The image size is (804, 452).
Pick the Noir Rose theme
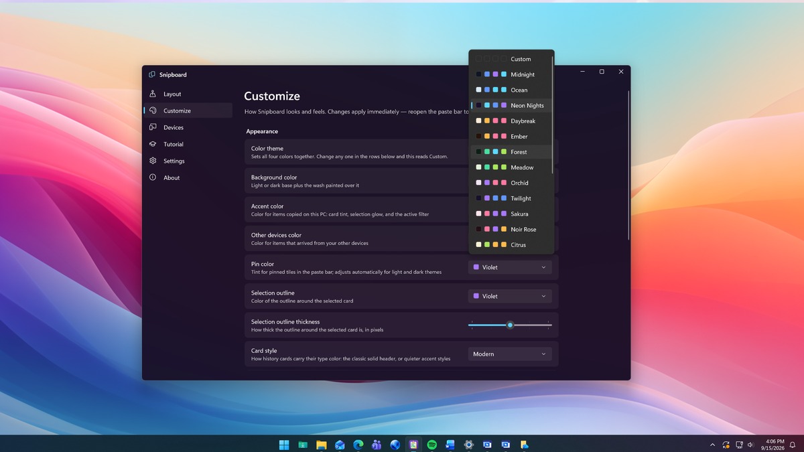(x=511, y=229)
